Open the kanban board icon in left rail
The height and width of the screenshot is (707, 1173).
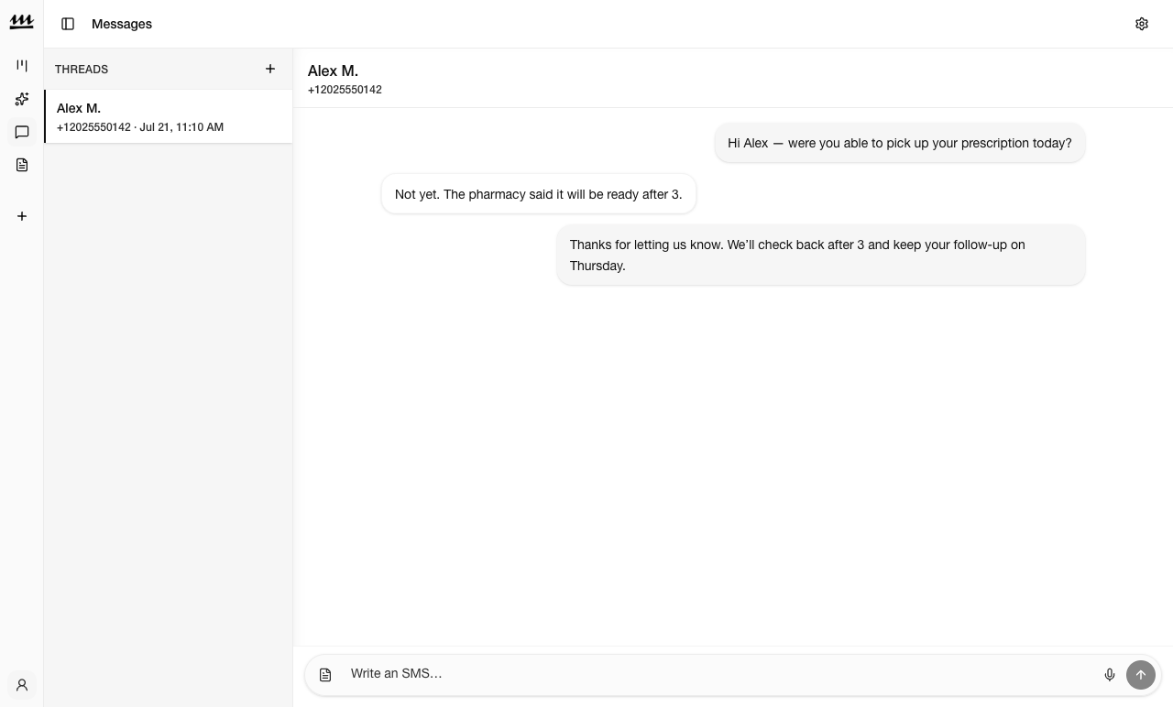(22, 66)
